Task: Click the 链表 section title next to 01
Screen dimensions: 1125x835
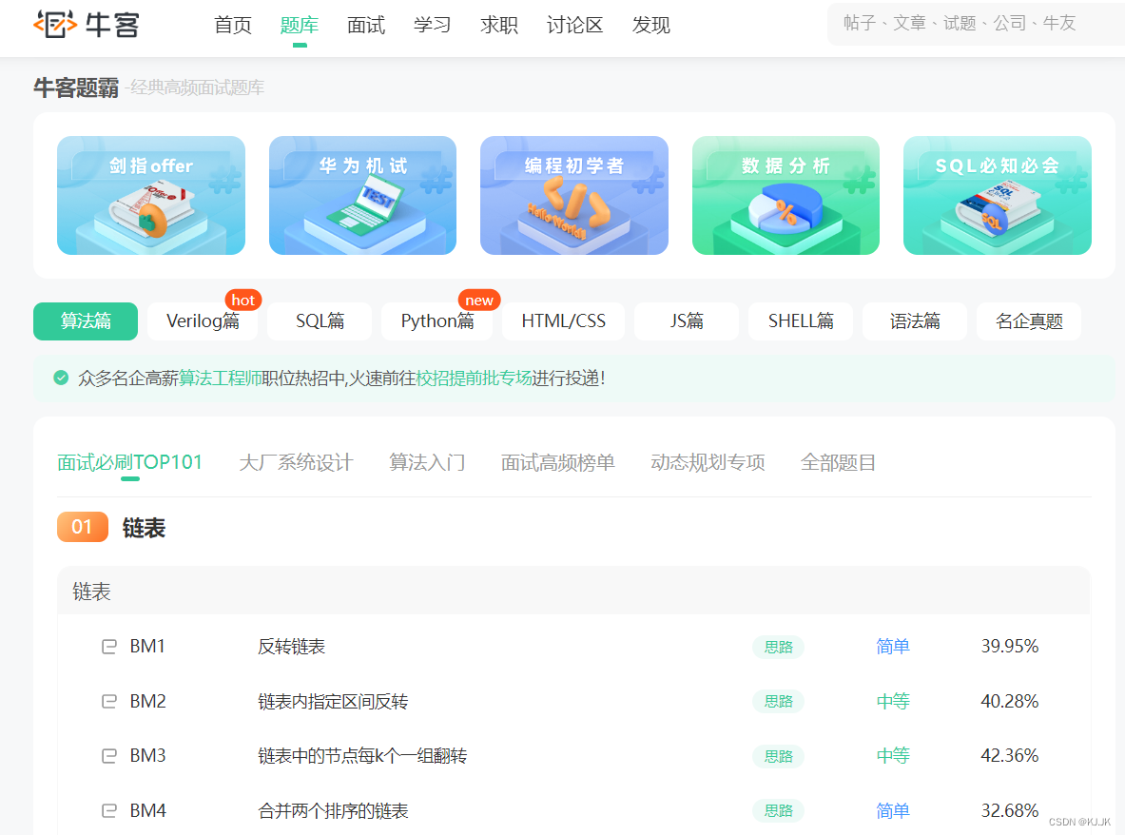Action: coord(144,527)
